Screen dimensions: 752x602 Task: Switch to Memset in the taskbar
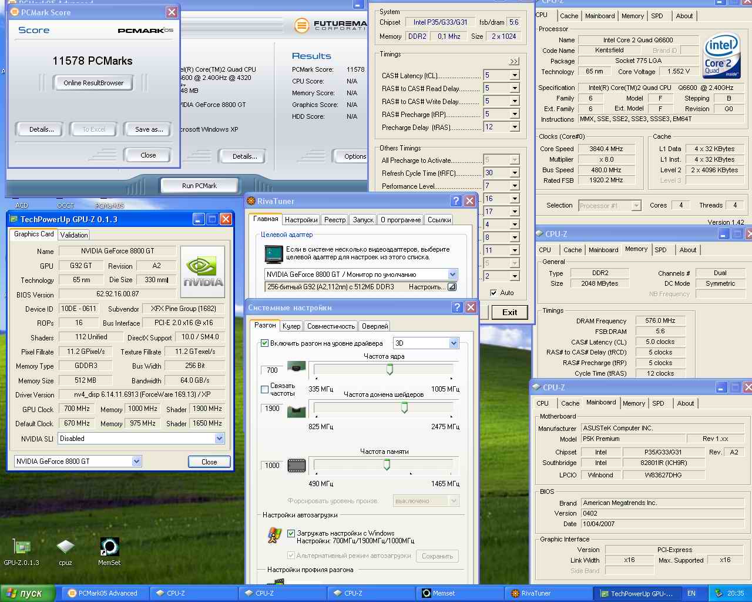[x=459, y=593]
